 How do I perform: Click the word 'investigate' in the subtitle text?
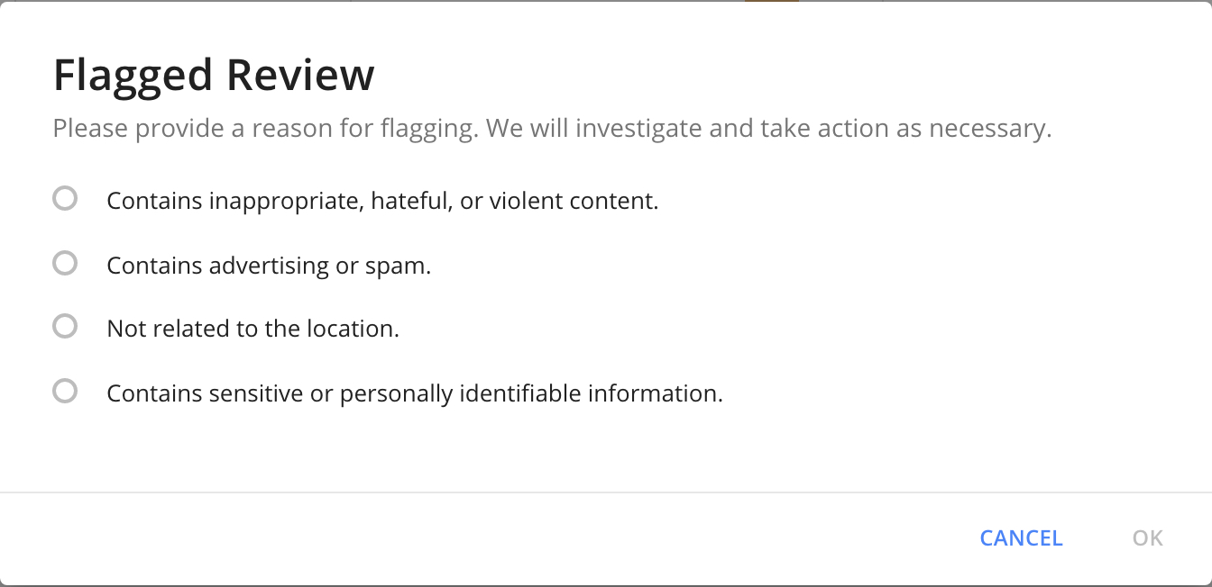click(x=638, y=129)
